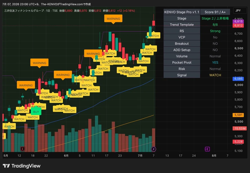Click the 6,500 level on the price axis
The width and height of the screenshot is (250, 173).
click(x=239, y=48)
